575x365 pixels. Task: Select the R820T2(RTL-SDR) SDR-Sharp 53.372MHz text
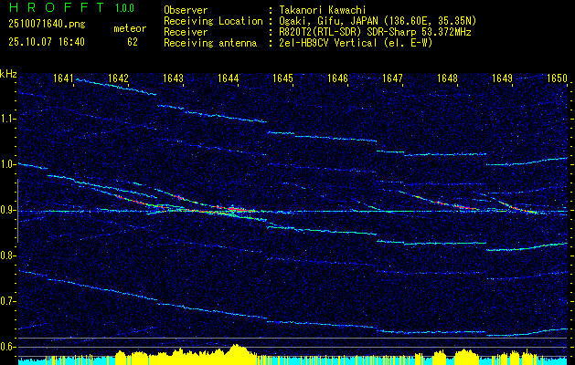[x=375, y=32]
